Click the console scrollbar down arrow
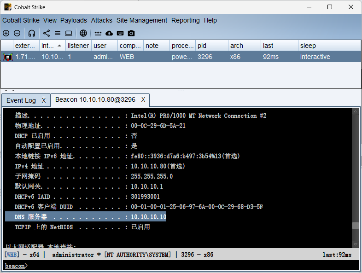362x273 pixels. pyautogui.click(x=355, y=244)
